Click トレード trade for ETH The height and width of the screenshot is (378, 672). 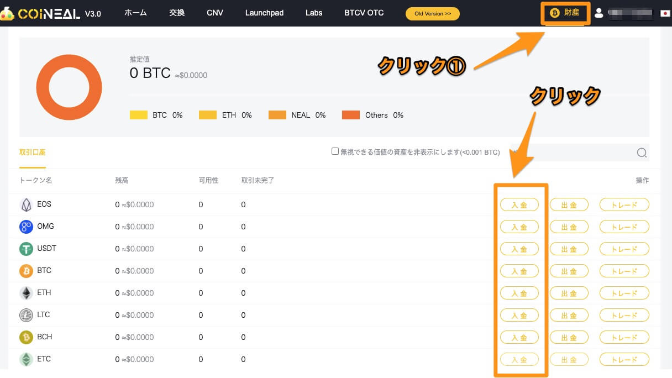(624, 293)
